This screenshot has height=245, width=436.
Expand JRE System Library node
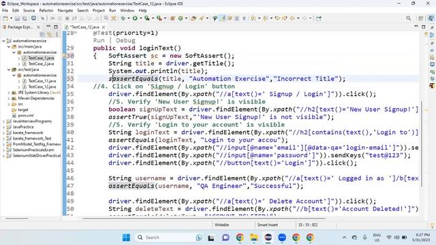[9, 93]
